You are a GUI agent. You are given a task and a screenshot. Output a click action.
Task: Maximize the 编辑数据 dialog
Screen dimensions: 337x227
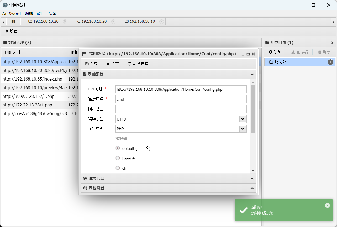click(x=248, y=54)
